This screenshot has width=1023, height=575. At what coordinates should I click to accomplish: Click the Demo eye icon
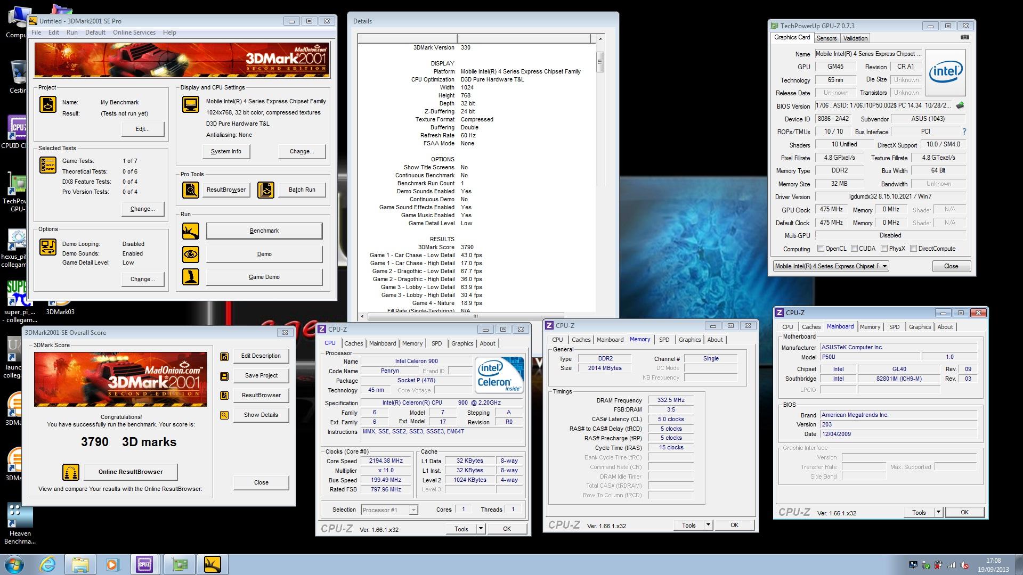190,254
